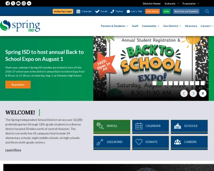Select the last slide indicator

[x=203, y=83]
